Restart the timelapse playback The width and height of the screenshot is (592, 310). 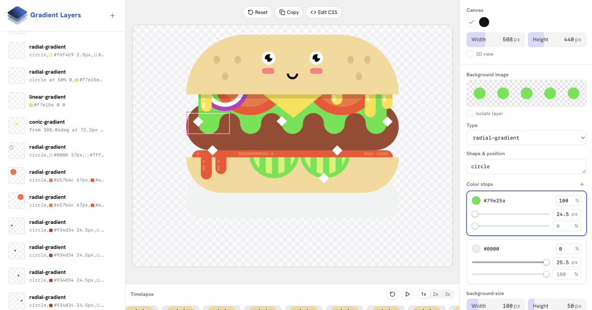click(392, 294)
